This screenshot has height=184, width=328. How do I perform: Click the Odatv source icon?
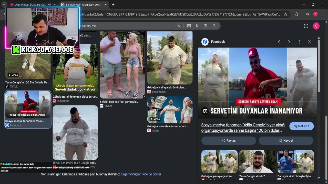(x=149, y=131)
